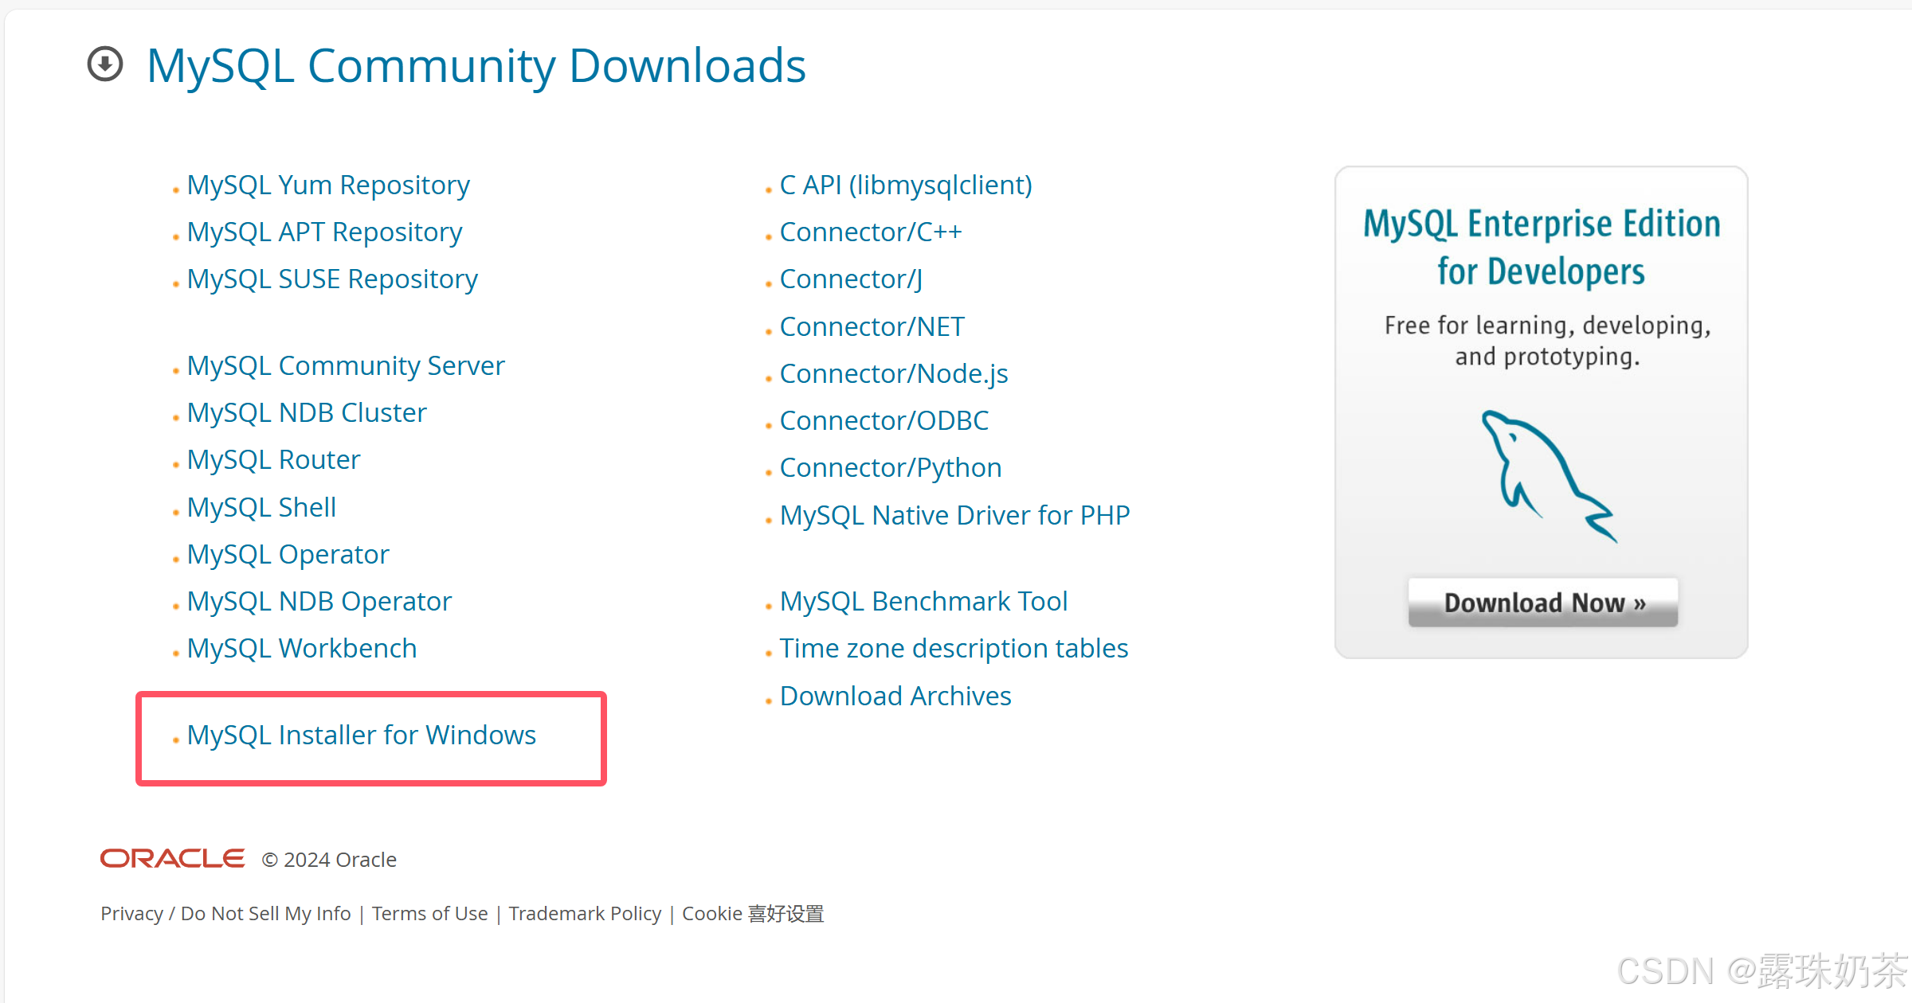
Task: Open MySQL Installer for Windows link
Action: click(x=361, y=736)
